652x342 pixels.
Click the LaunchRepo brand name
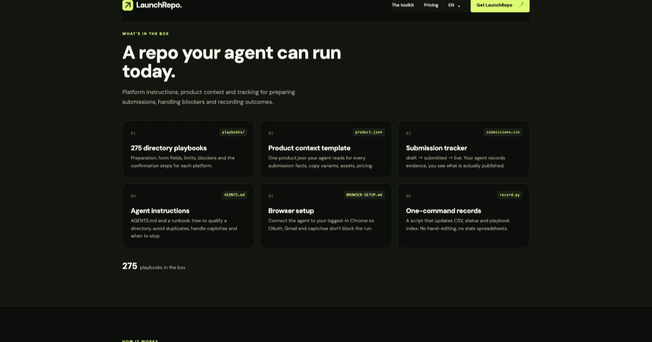159,5
